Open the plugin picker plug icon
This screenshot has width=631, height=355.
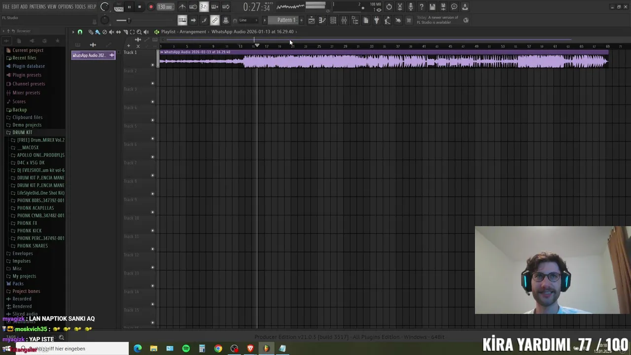[377, 20]
